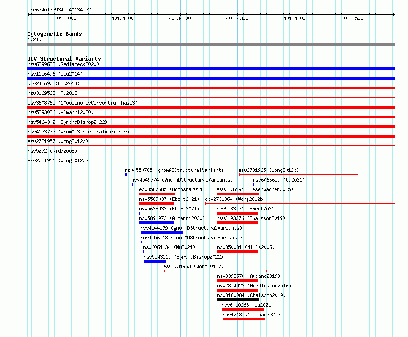Image resolution: width=408 pixels, height=337 pixels.
Task: Click the blue bar under nsv5543219
Action: [155, 261]
